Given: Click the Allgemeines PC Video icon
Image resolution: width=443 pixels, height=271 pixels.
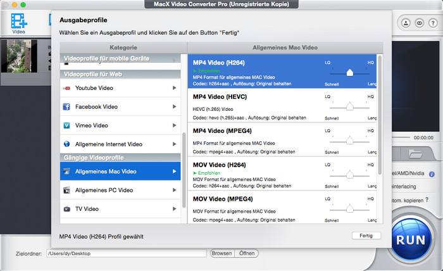Looking at the screenshot, I should 66,190.
